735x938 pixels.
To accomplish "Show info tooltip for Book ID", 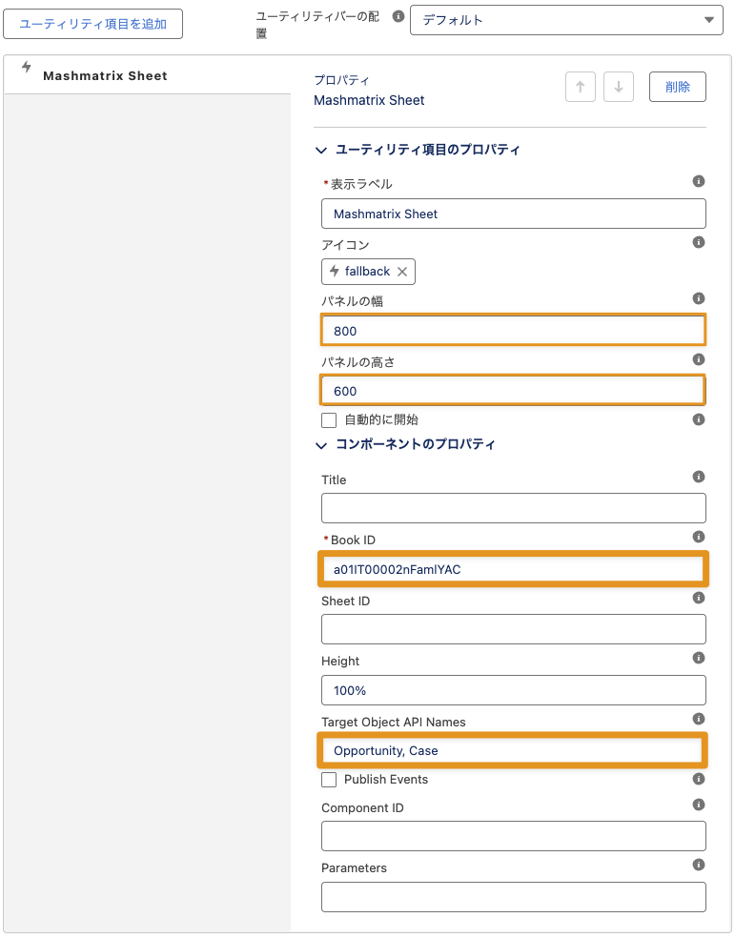I will pos(698,537).
